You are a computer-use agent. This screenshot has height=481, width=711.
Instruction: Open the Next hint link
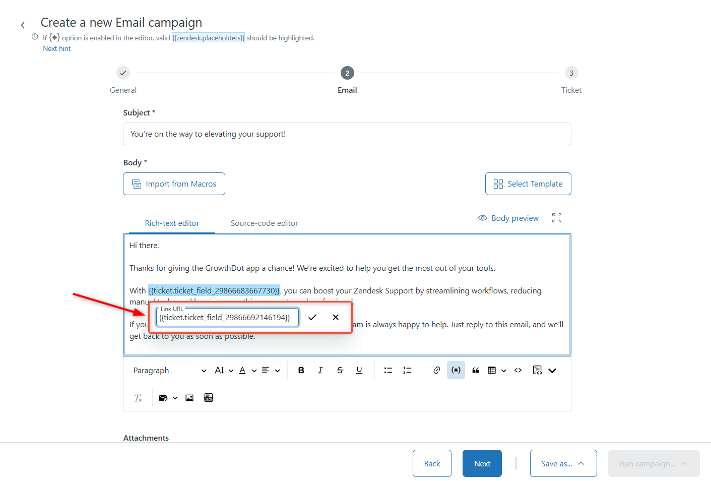pos(57,49)
